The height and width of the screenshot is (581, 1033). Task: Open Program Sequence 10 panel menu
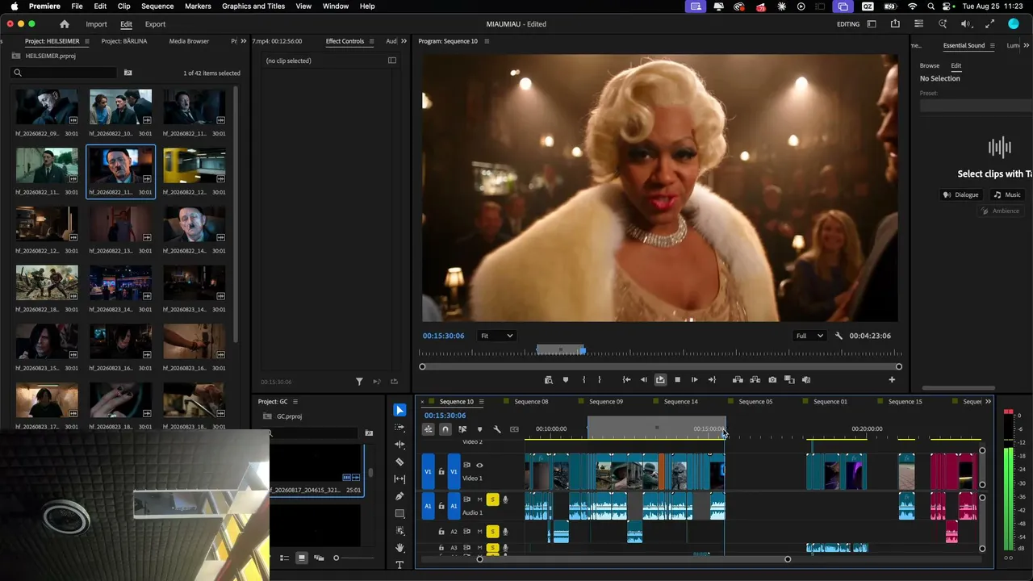[487, 41]
